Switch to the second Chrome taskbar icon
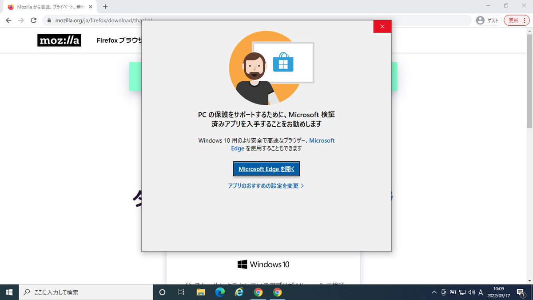Viewport: 533px width, 300px height. pos(277,292)
